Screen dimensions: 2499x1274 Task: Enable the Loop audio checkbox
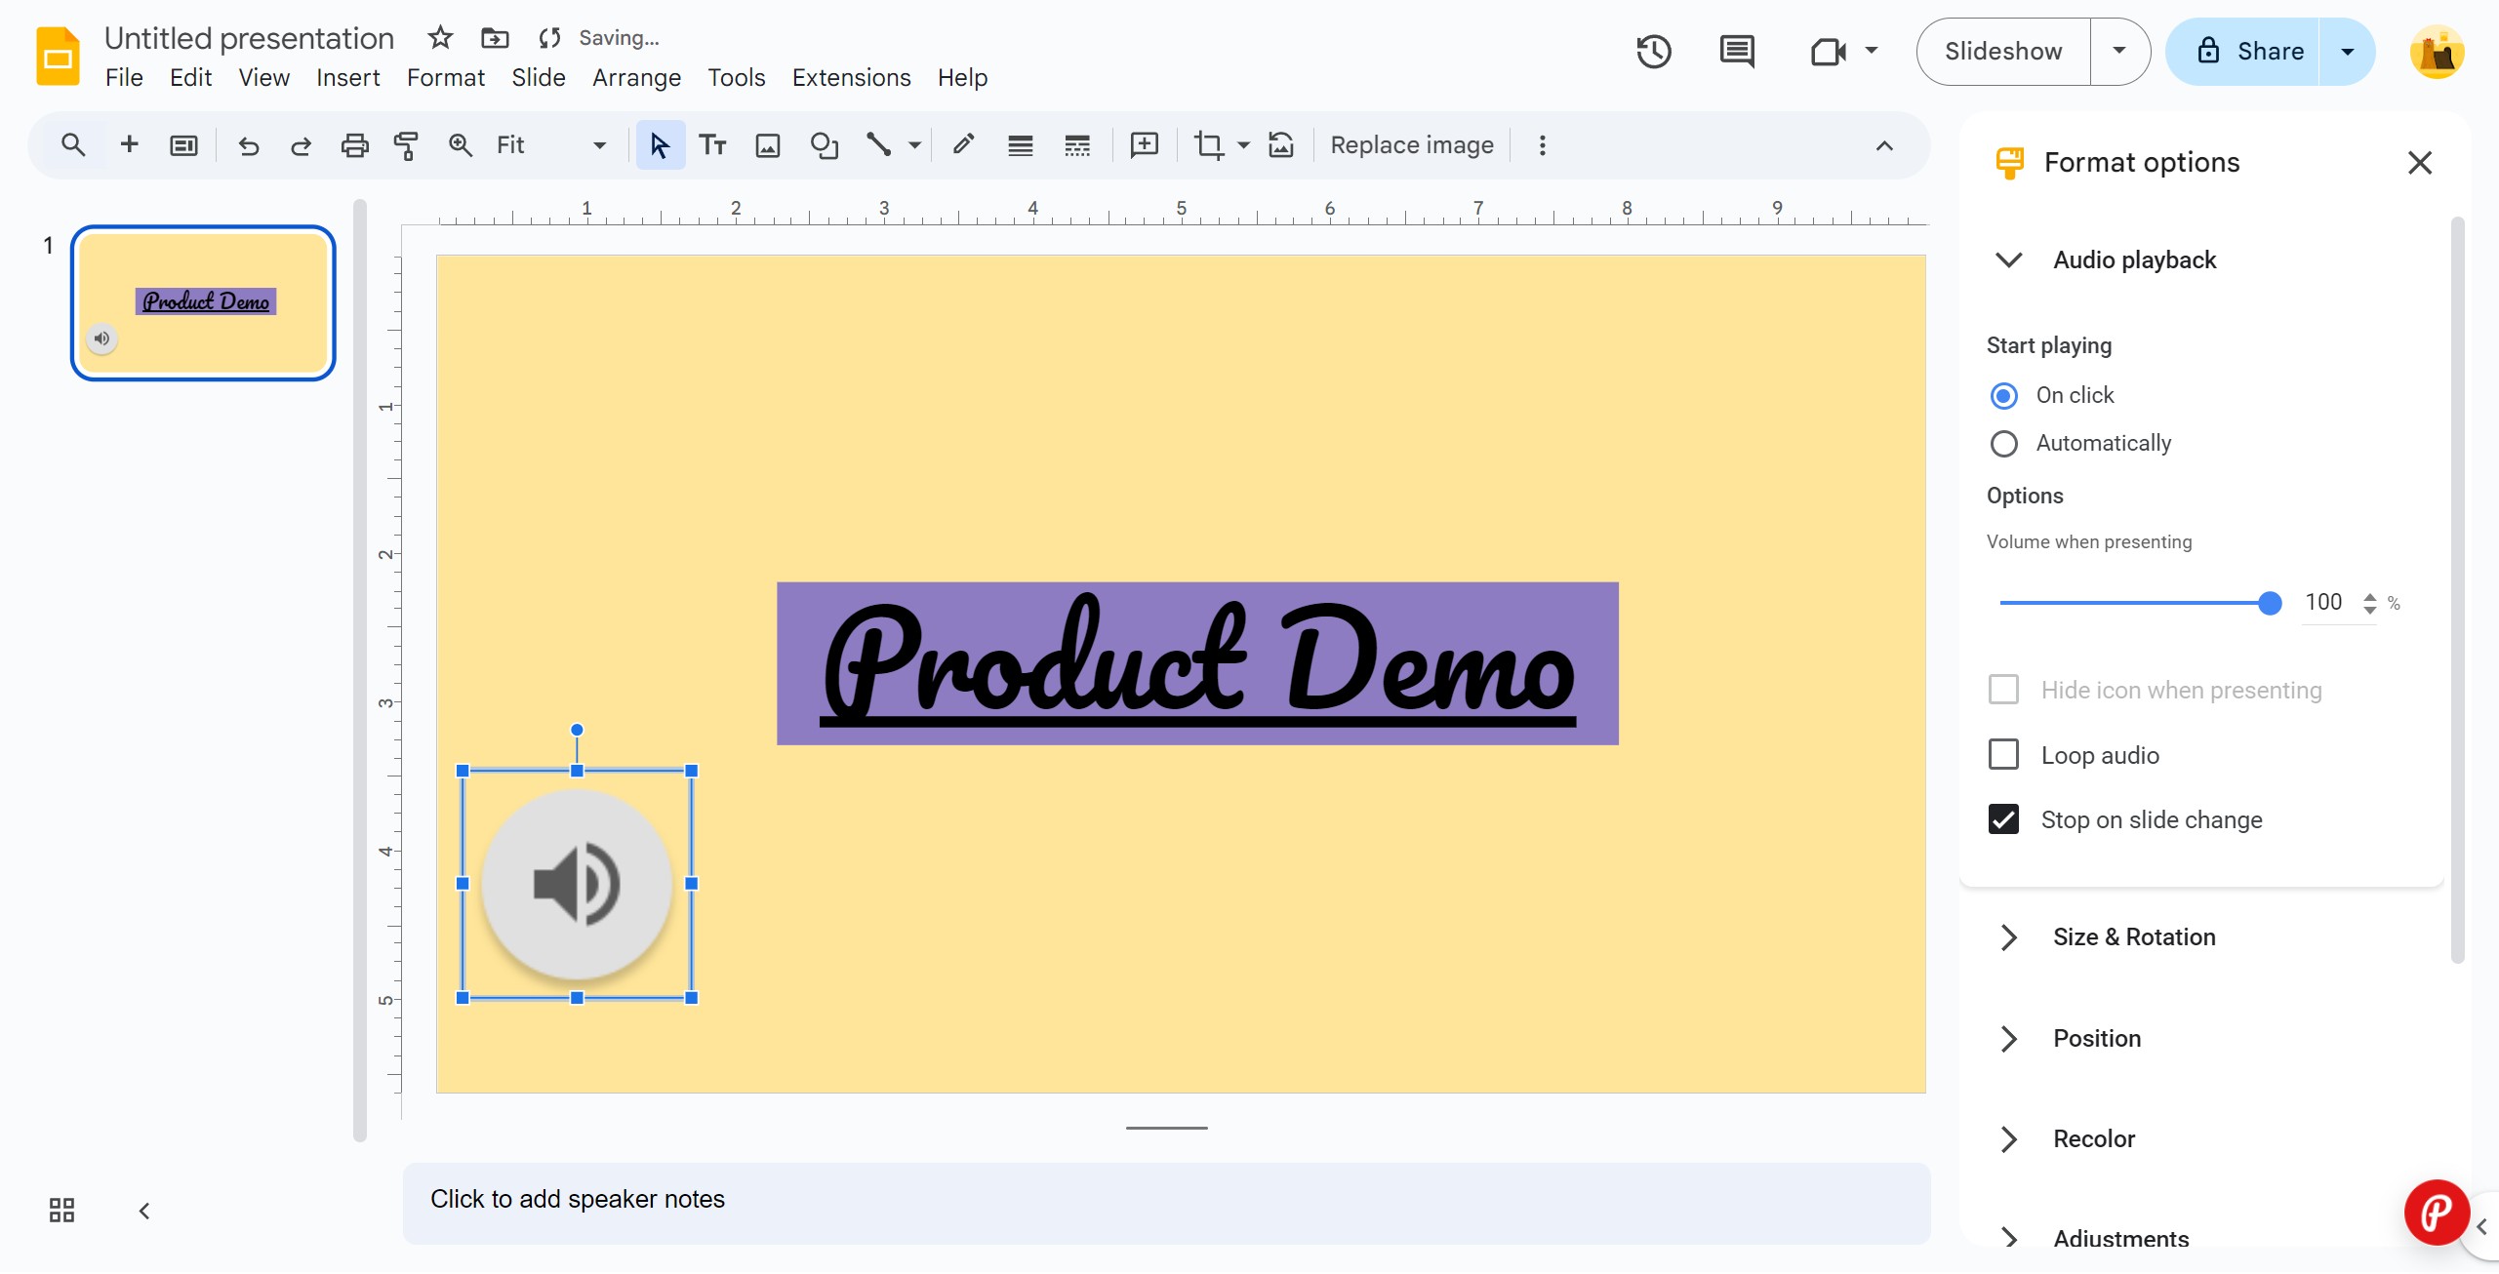(x=2003, y=754)
